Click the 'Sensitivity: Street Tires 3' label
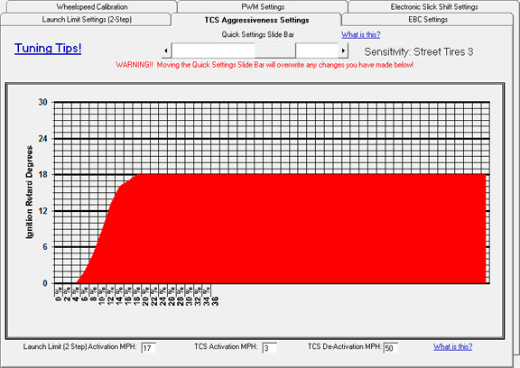Viewport: 520px width, 368px height. tap(419, 51)
